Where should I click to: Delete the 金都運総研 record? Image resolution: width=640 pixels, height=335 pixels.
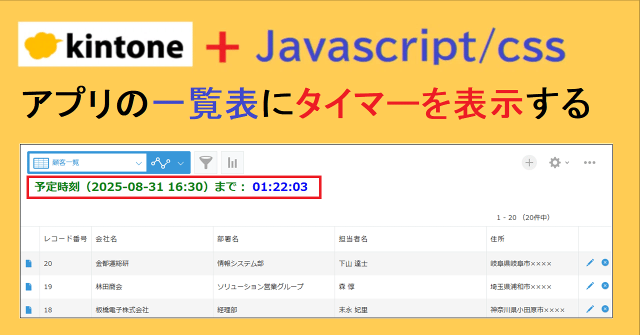(605, 262)
